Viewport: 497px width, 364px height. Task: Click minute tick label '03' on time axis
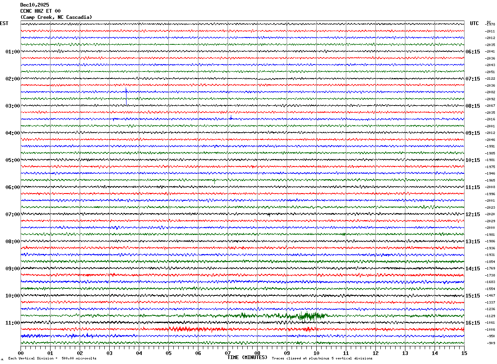tap(109, 353)
